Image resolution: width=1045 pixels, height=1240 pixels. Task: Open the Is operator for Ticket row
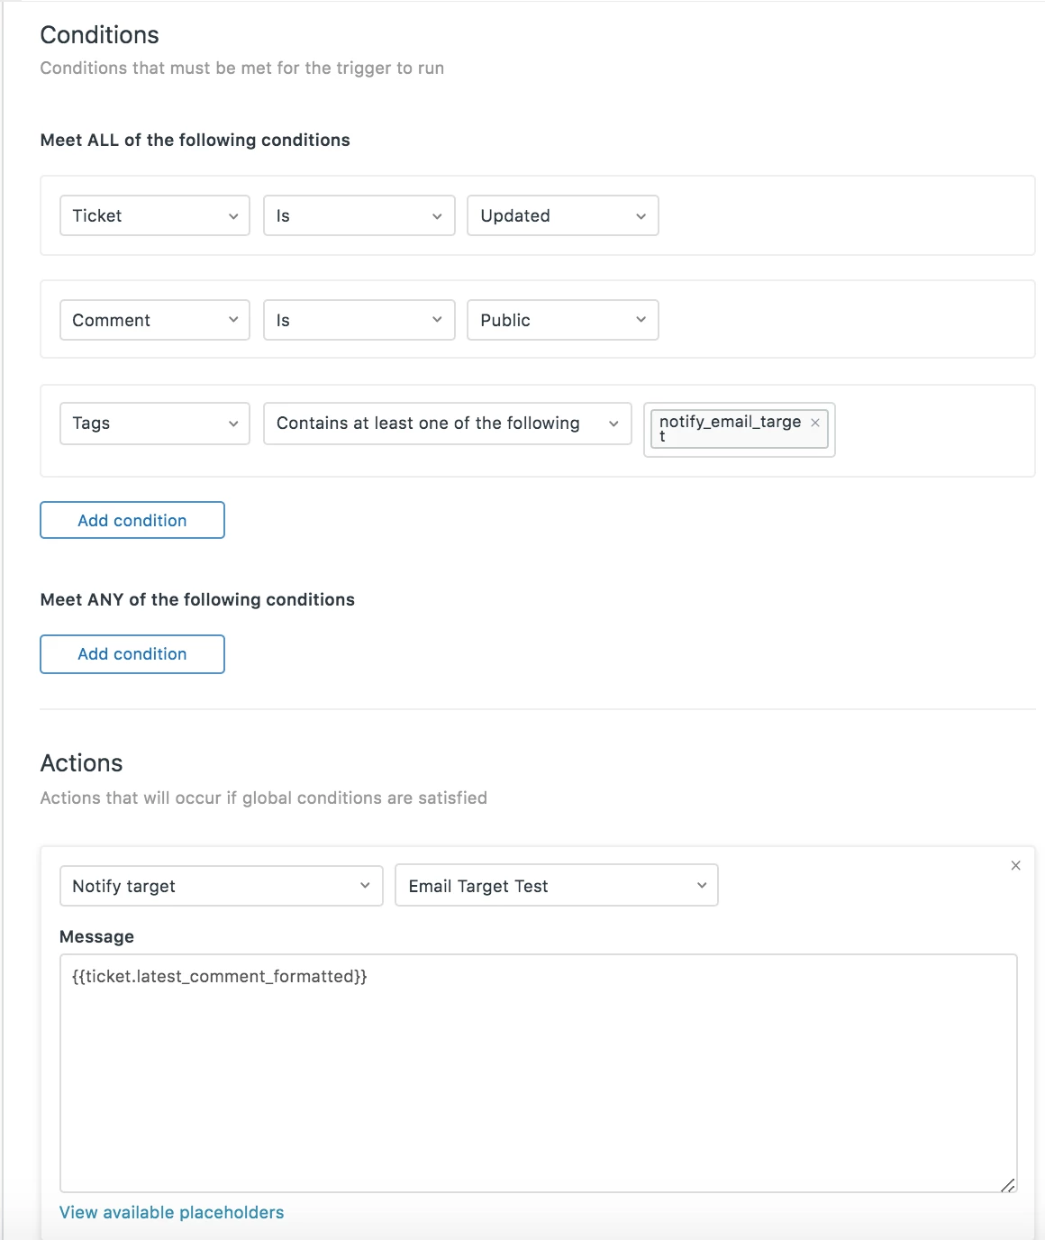[x=359, y=216]
